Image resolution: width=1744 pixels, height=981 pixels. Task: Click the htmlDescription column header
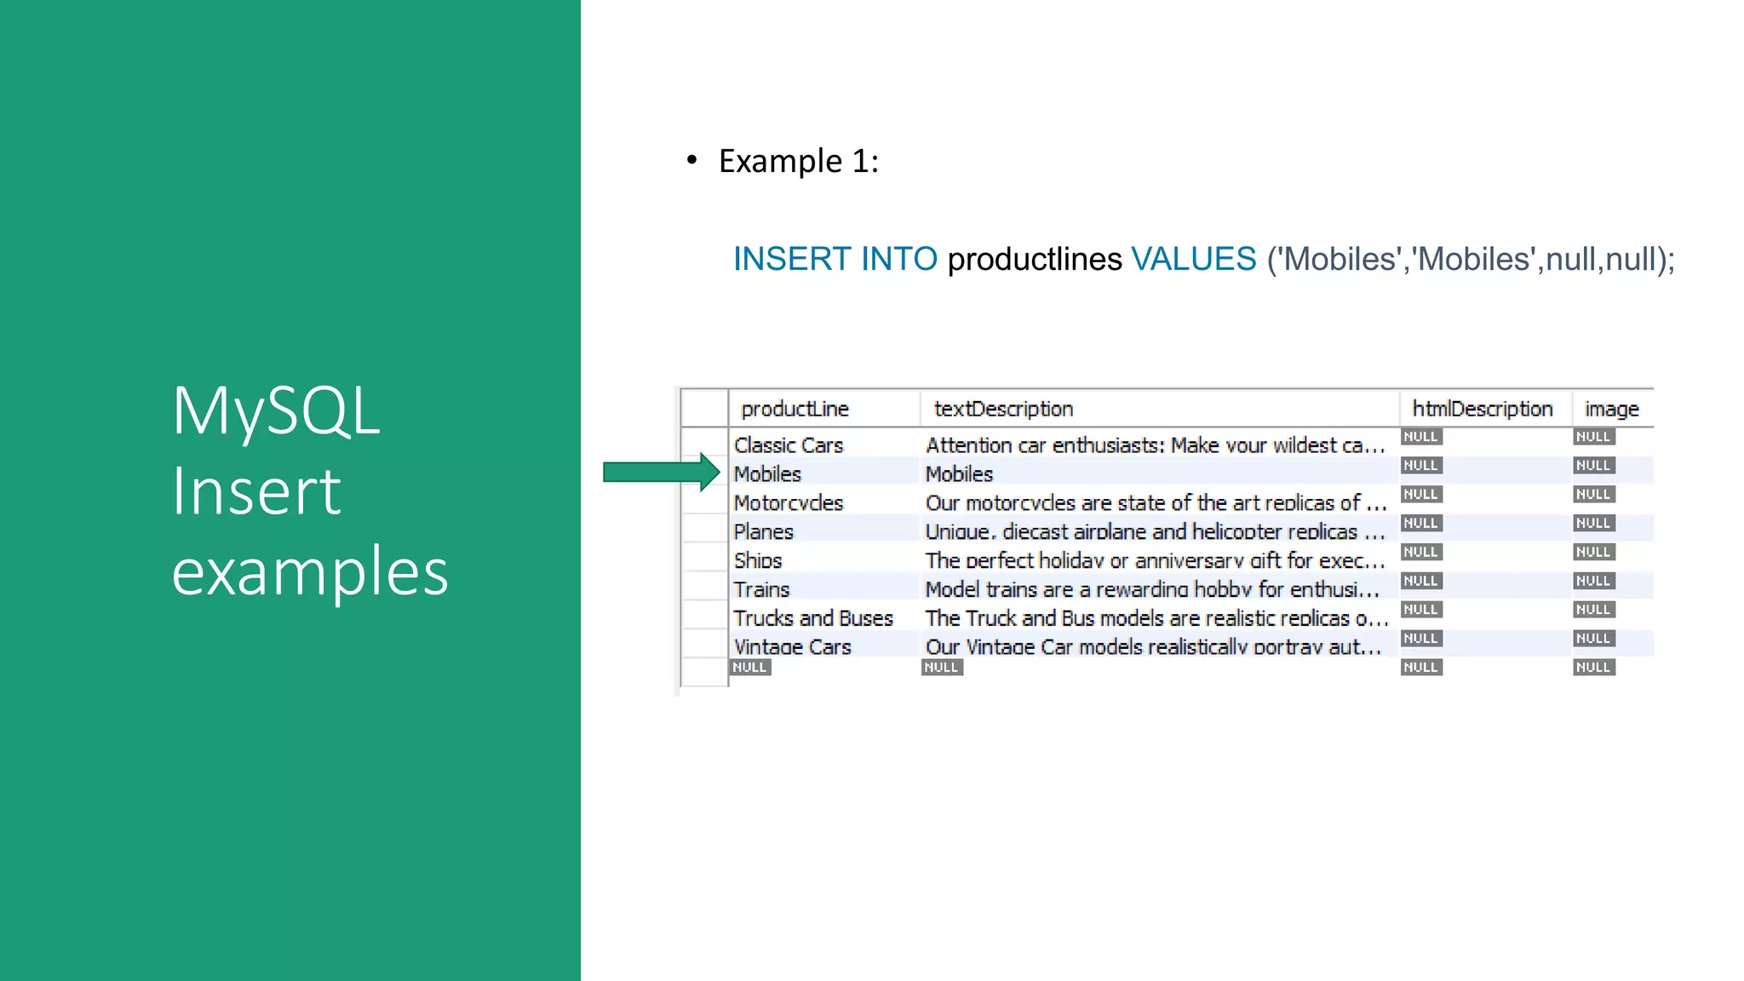[1482, 409]
